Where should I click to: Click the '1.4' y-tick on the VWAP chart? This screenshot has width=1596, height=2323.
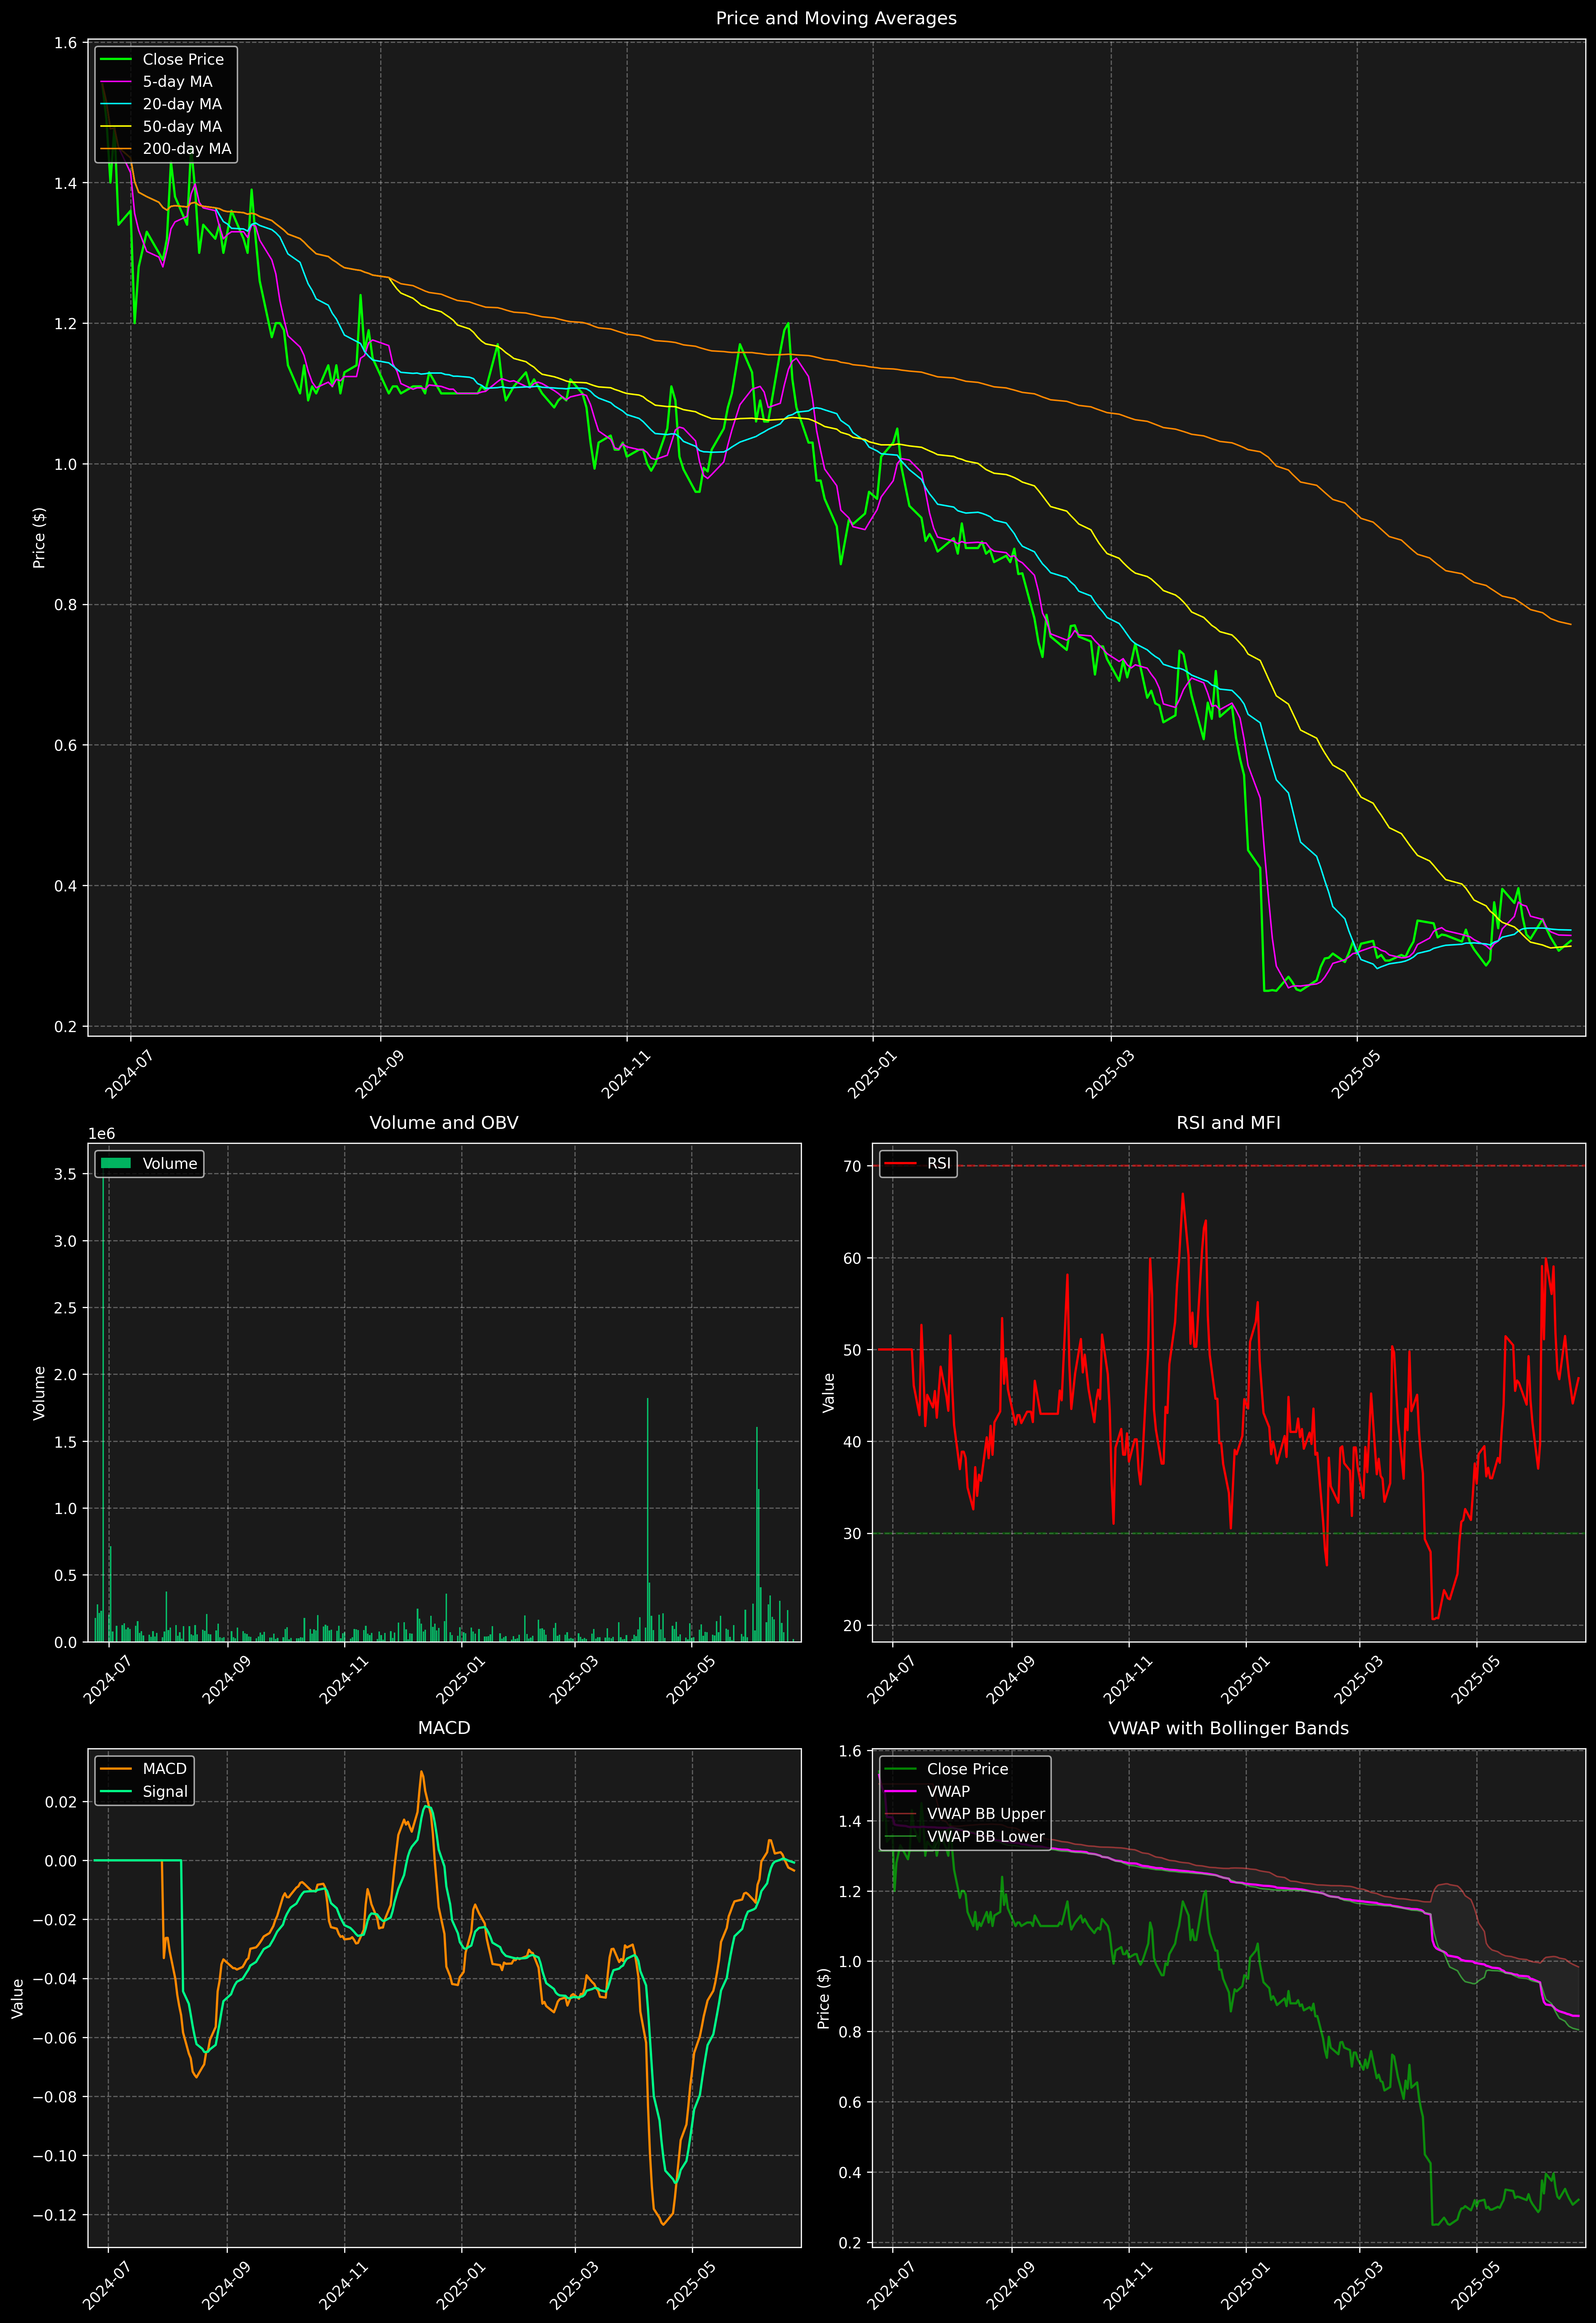tap(850, 1821)
